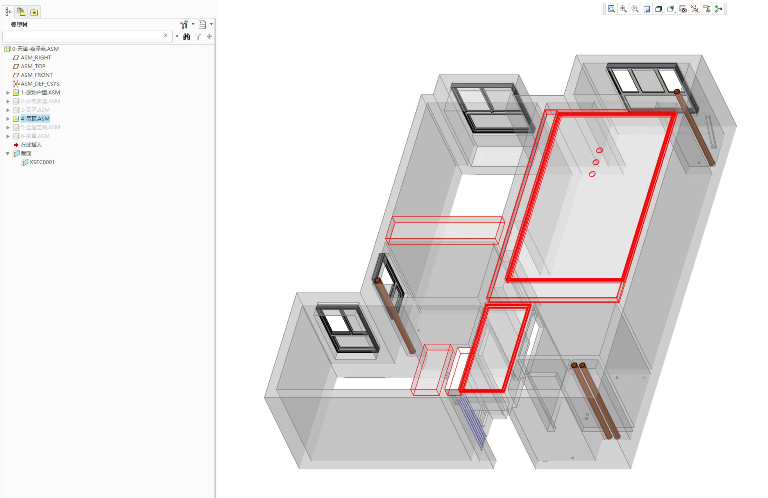Click the XSEC0001 section icon
Screen dimensions: 768x498
(25, 162)
